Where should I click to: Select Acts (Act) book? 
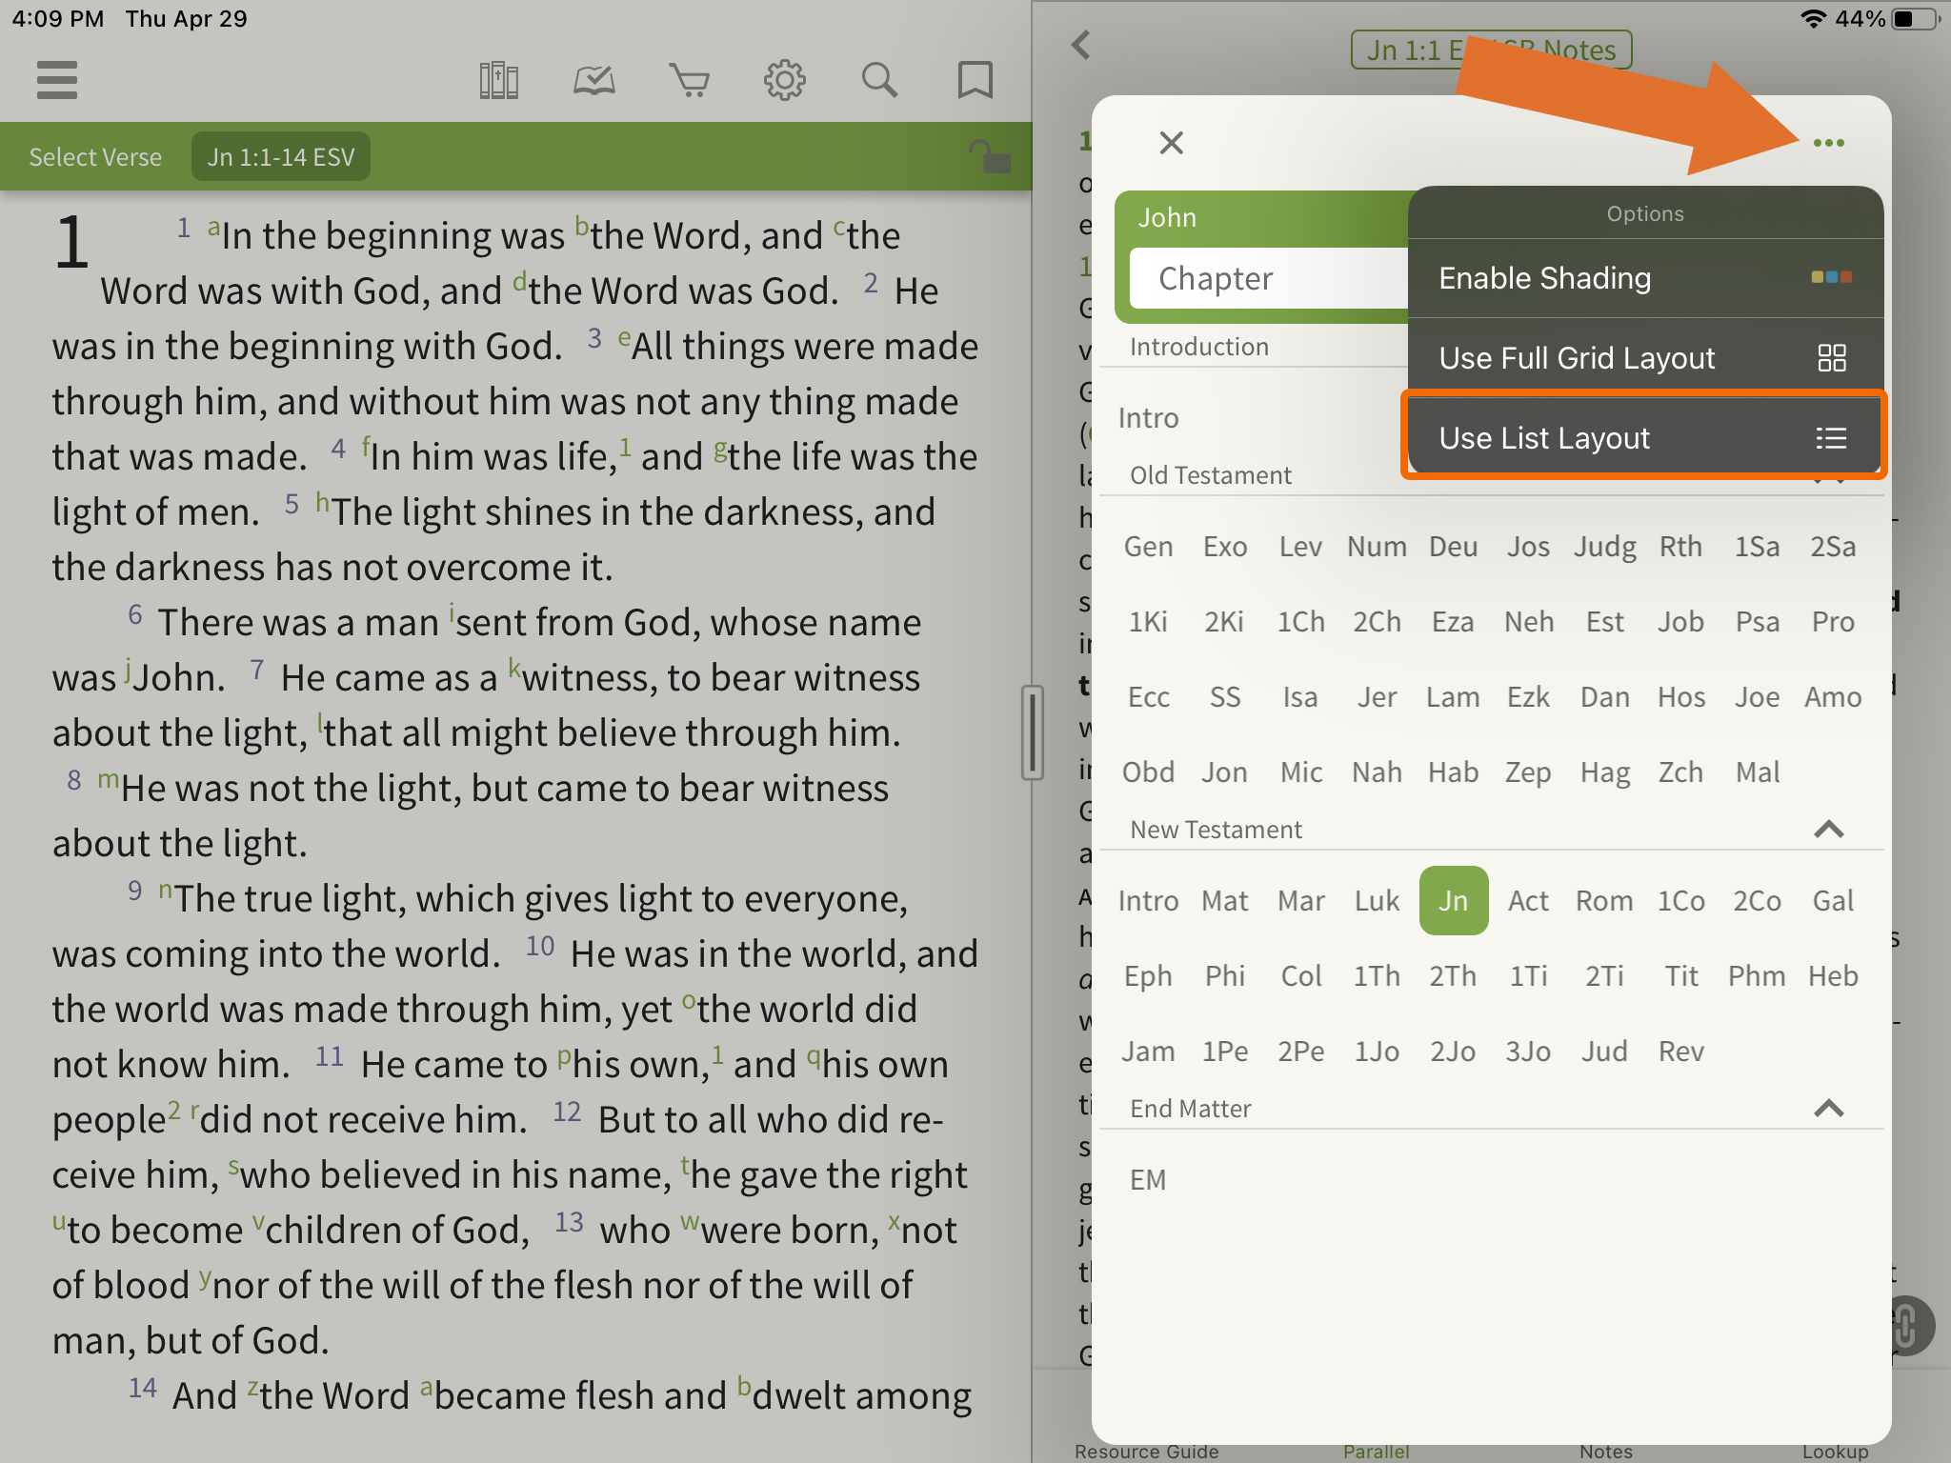click(1528, 901)
